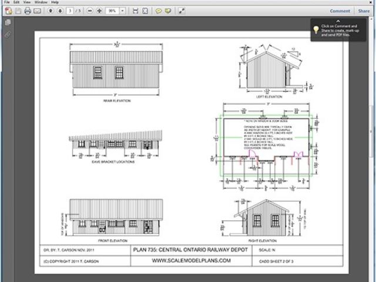Select the highlight text tool
Viewport: 376px width, 282px height.
tap(168, 11)
